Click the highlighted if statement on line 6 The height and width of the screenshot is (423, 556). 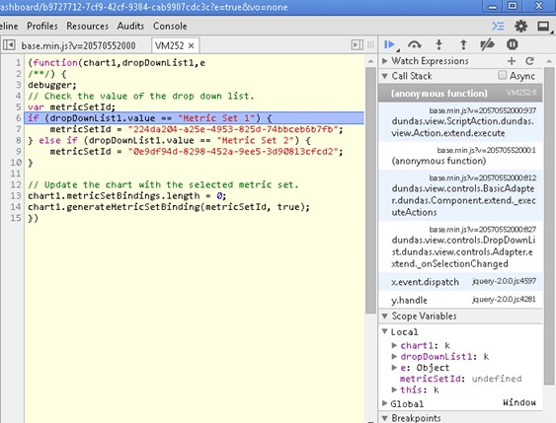(x=194, y=118)
